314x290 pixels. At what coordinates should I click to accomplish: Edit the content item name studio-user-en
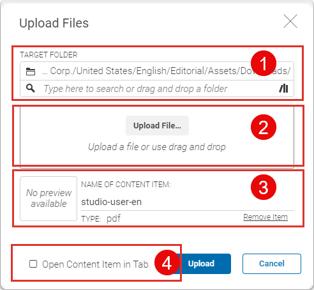188,202
